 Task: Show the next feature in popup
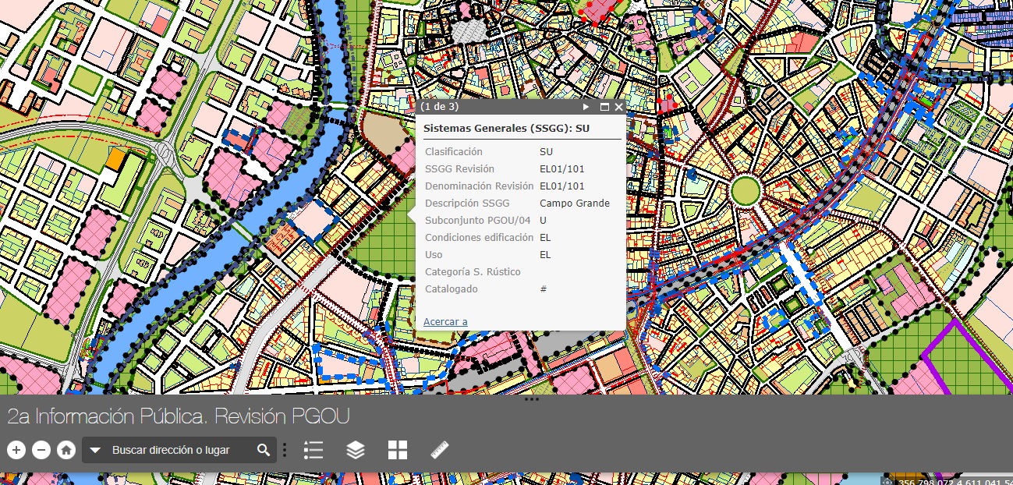[586, 107]
